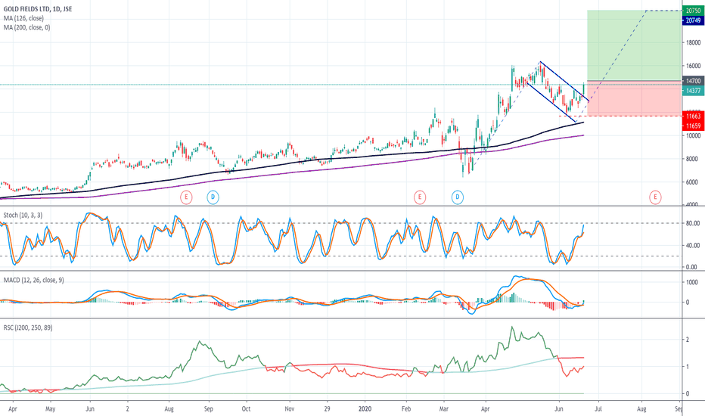
Task: Select the red 11659 price label
Action: (693, 126)
